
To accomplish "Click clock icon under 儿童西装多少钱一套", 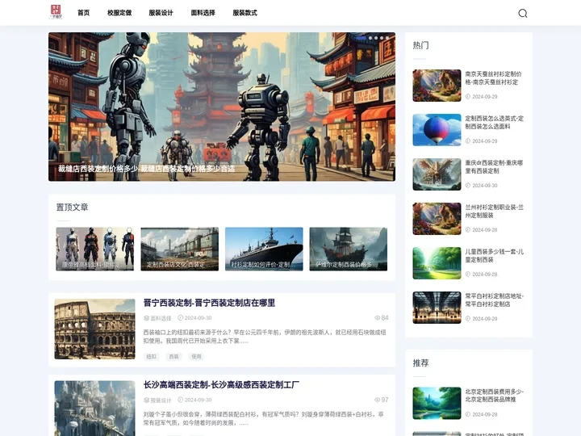I will pyautogui.click(x=467, y=275).
